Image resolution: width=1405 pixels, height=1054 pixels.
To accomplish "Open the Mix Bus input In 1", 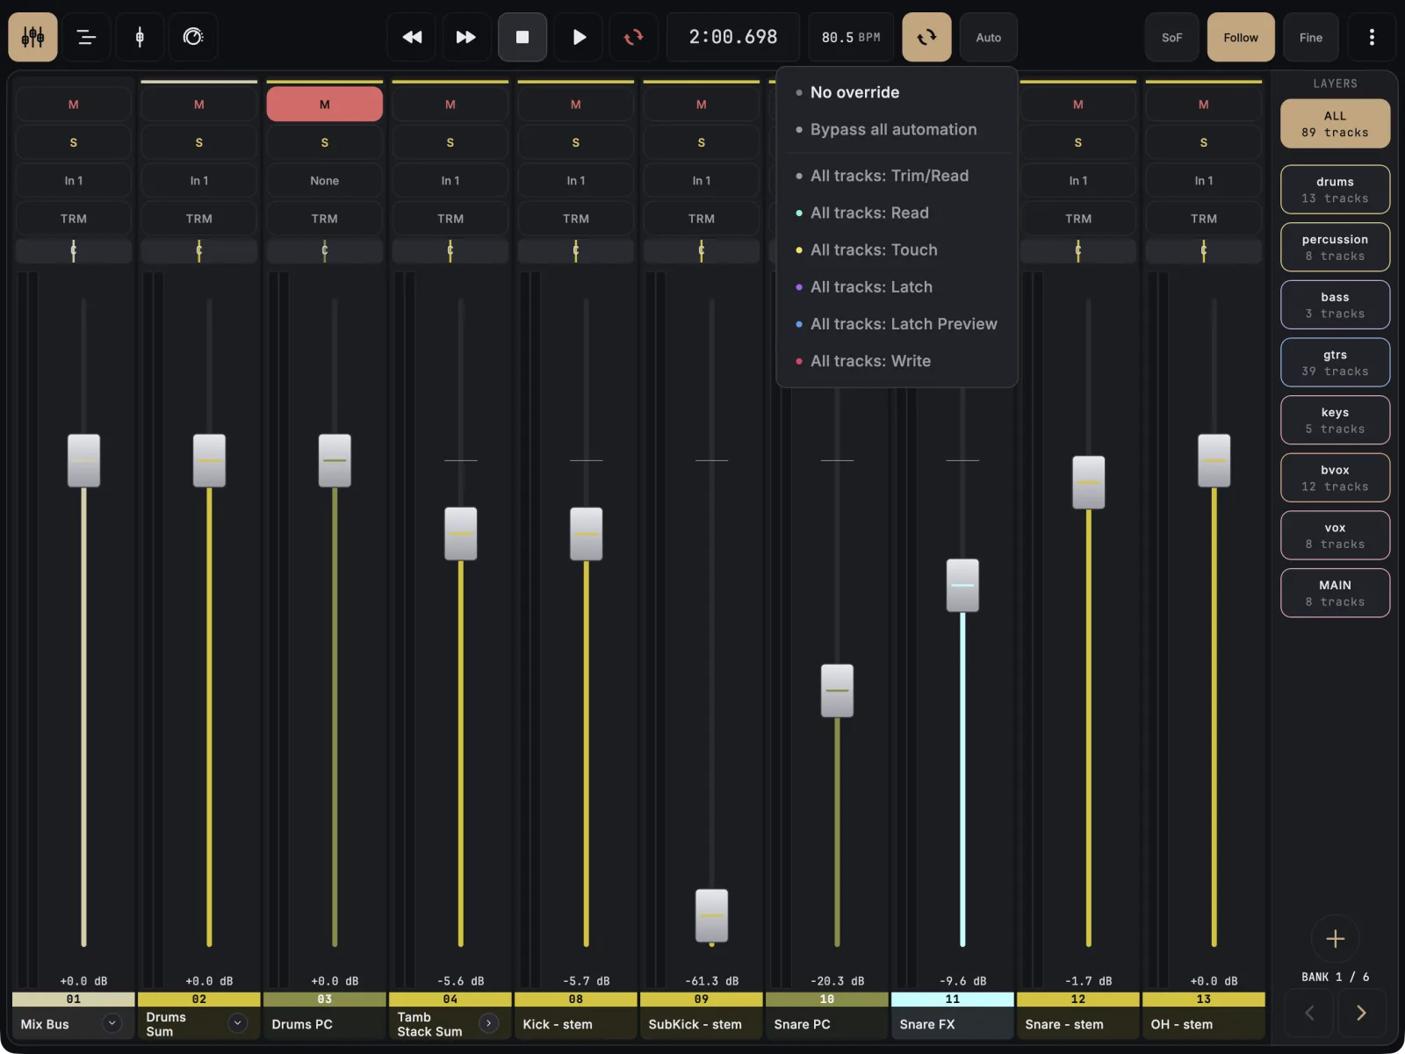I will coord(74,181).
